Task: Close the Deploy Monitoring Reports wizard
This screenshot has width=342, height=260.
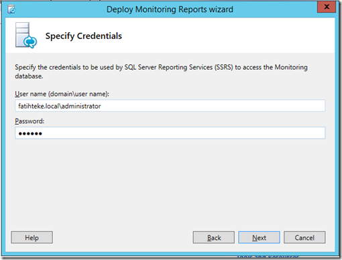Action: [x=327, y=7]
